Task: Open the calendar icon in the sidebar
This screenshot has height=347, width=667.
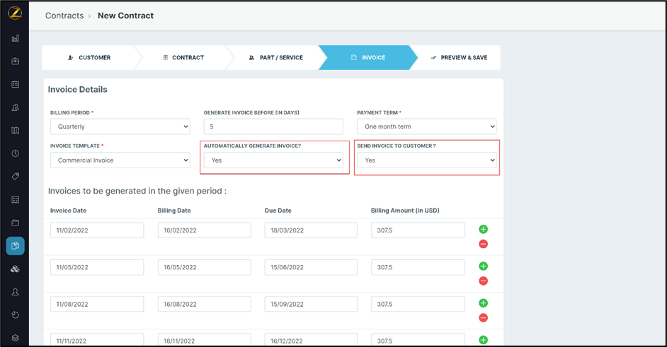Action: pos(15,84)
